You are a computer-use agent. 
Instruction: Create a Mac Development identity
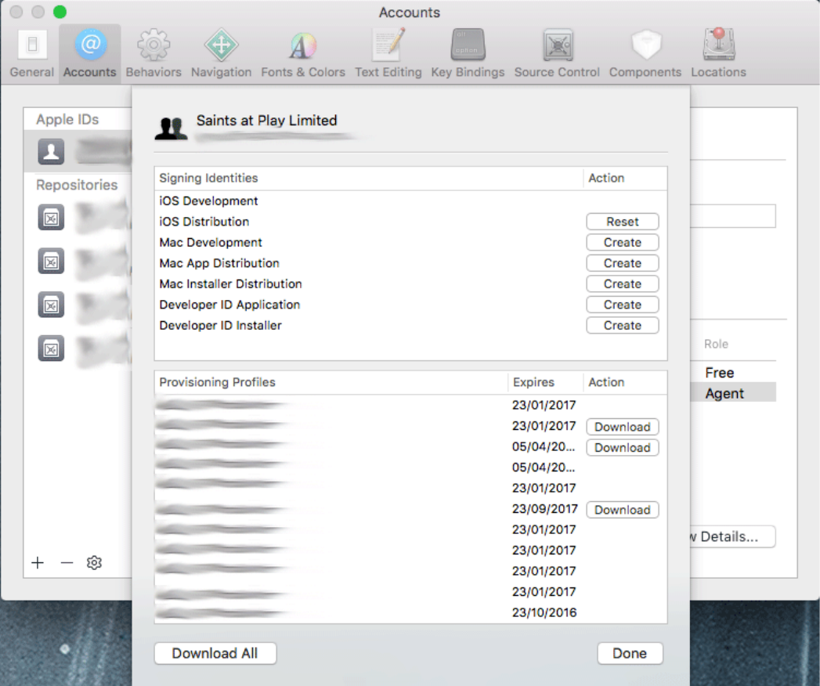pos(623,243)
